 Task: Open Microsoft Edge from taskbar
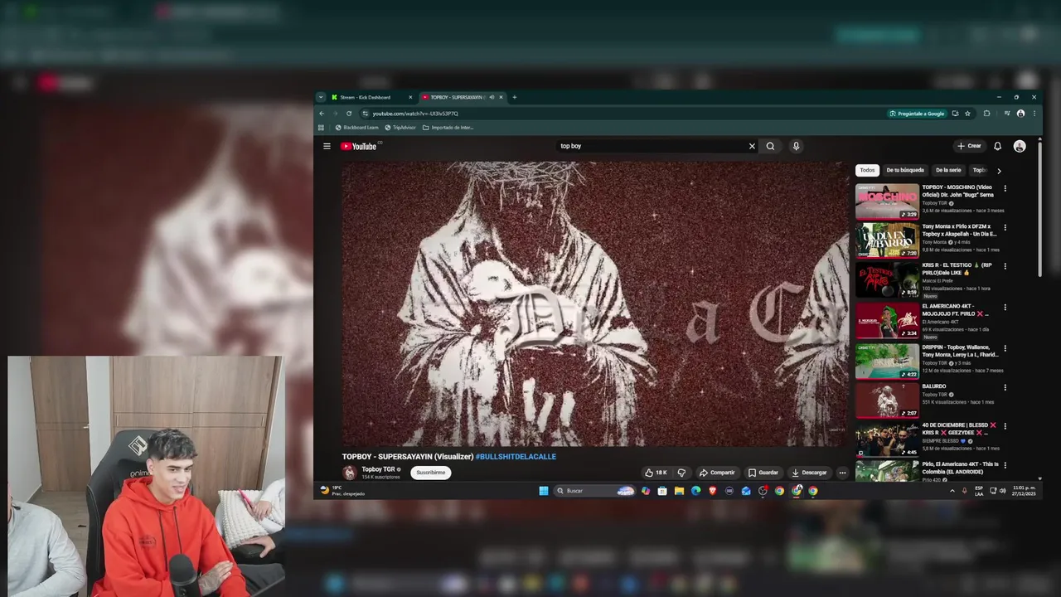point(695,491)
